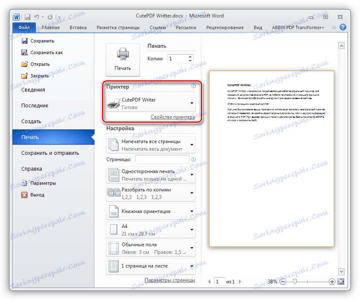The image size is (360, 300).
Task: Open the Создать section
Action: point(31,121)
